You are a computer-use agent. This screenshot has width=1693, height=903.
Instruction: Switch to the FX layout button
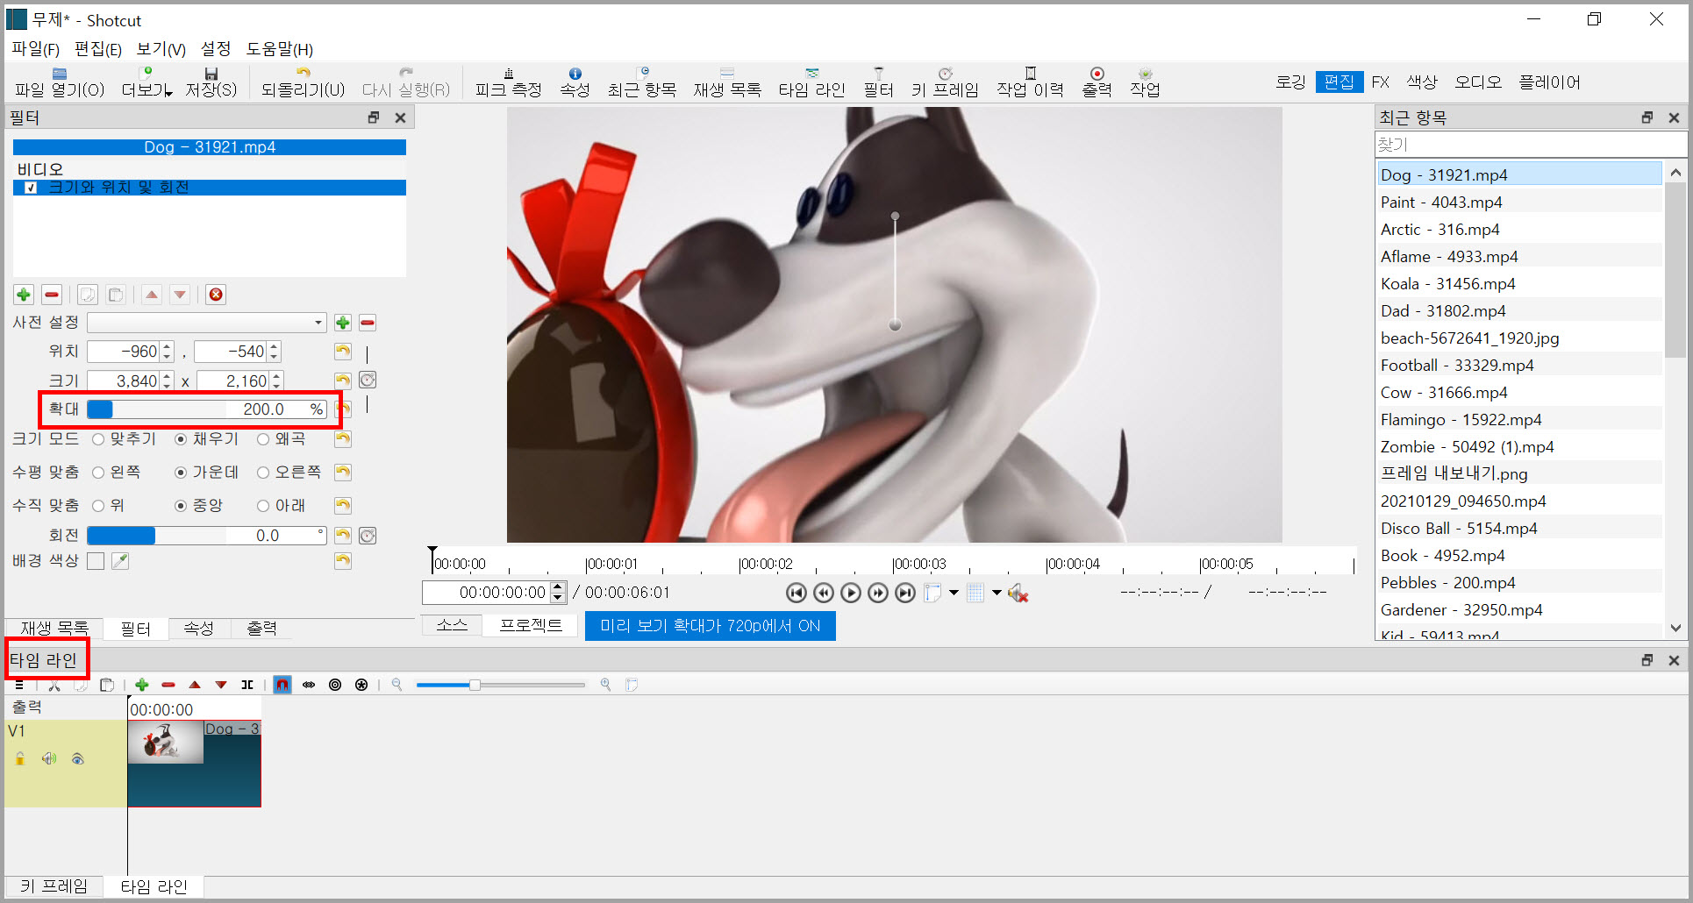[1381, 82]
